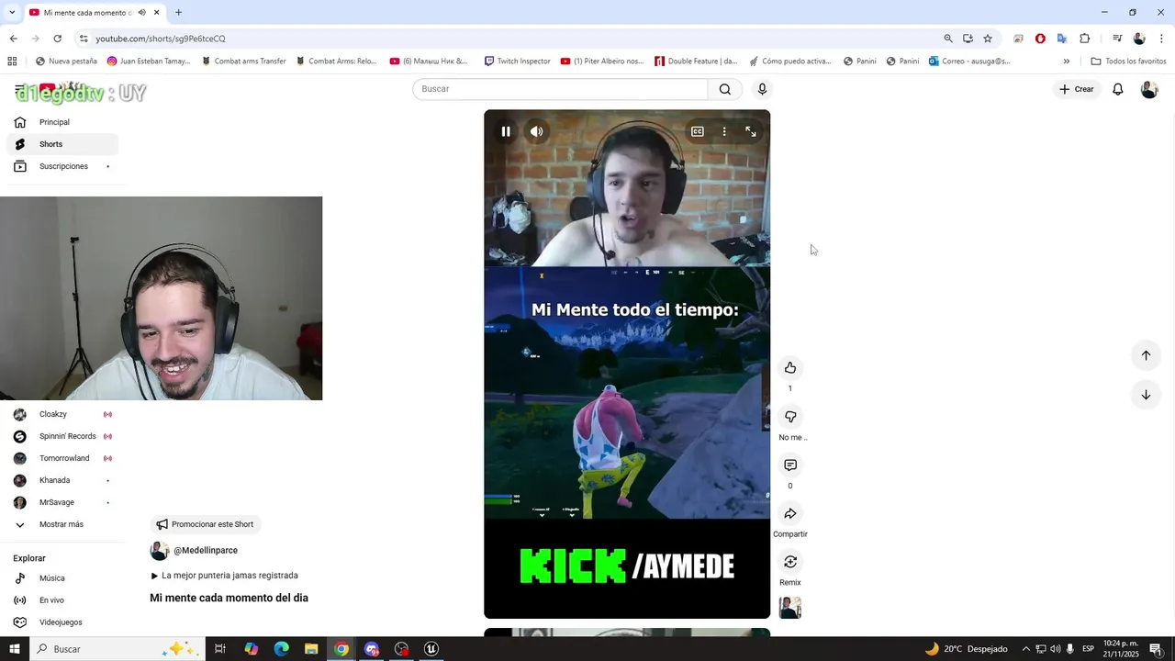
Task: Show more bookmarks with double chevron
Action: (x=1066, y=62)
